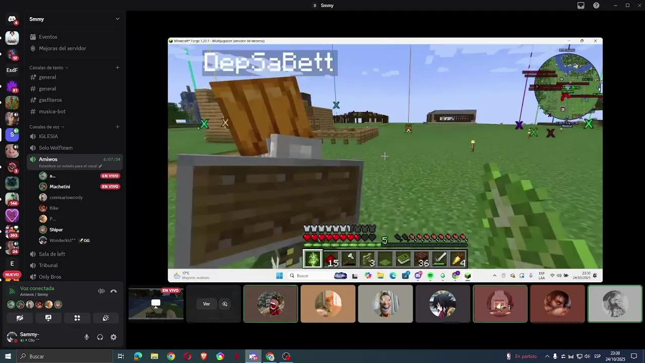The image size is (645, 363).
Task: Pop out the stream next to Ver
Action: coord(225,304)
